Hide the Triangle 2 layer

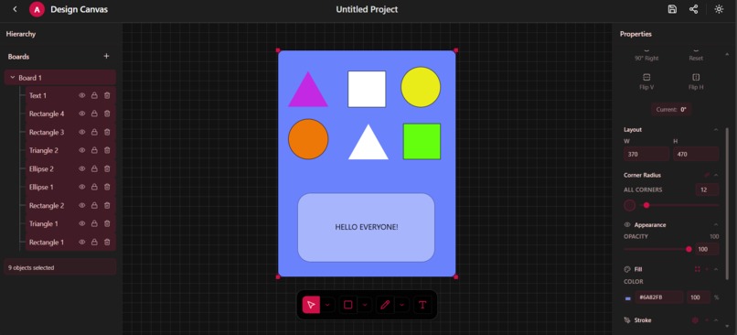click(81, 150)
